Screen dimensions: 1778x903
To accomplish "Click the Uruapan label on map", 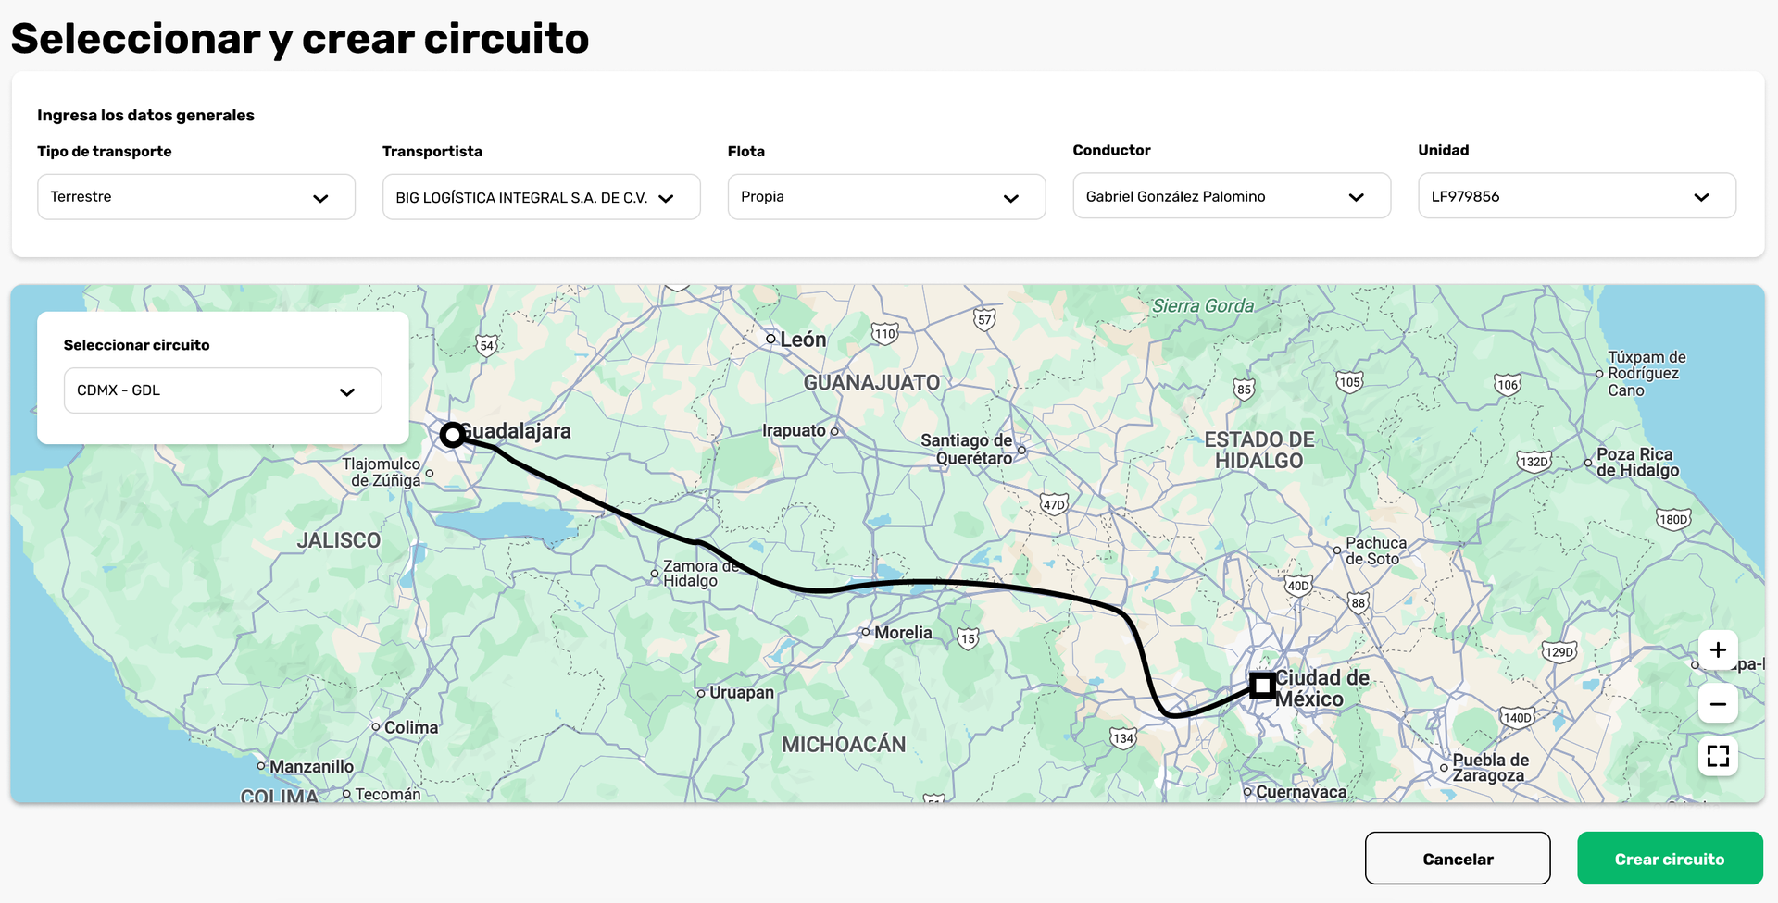I will pyautogui.click(x=742, y=693).
